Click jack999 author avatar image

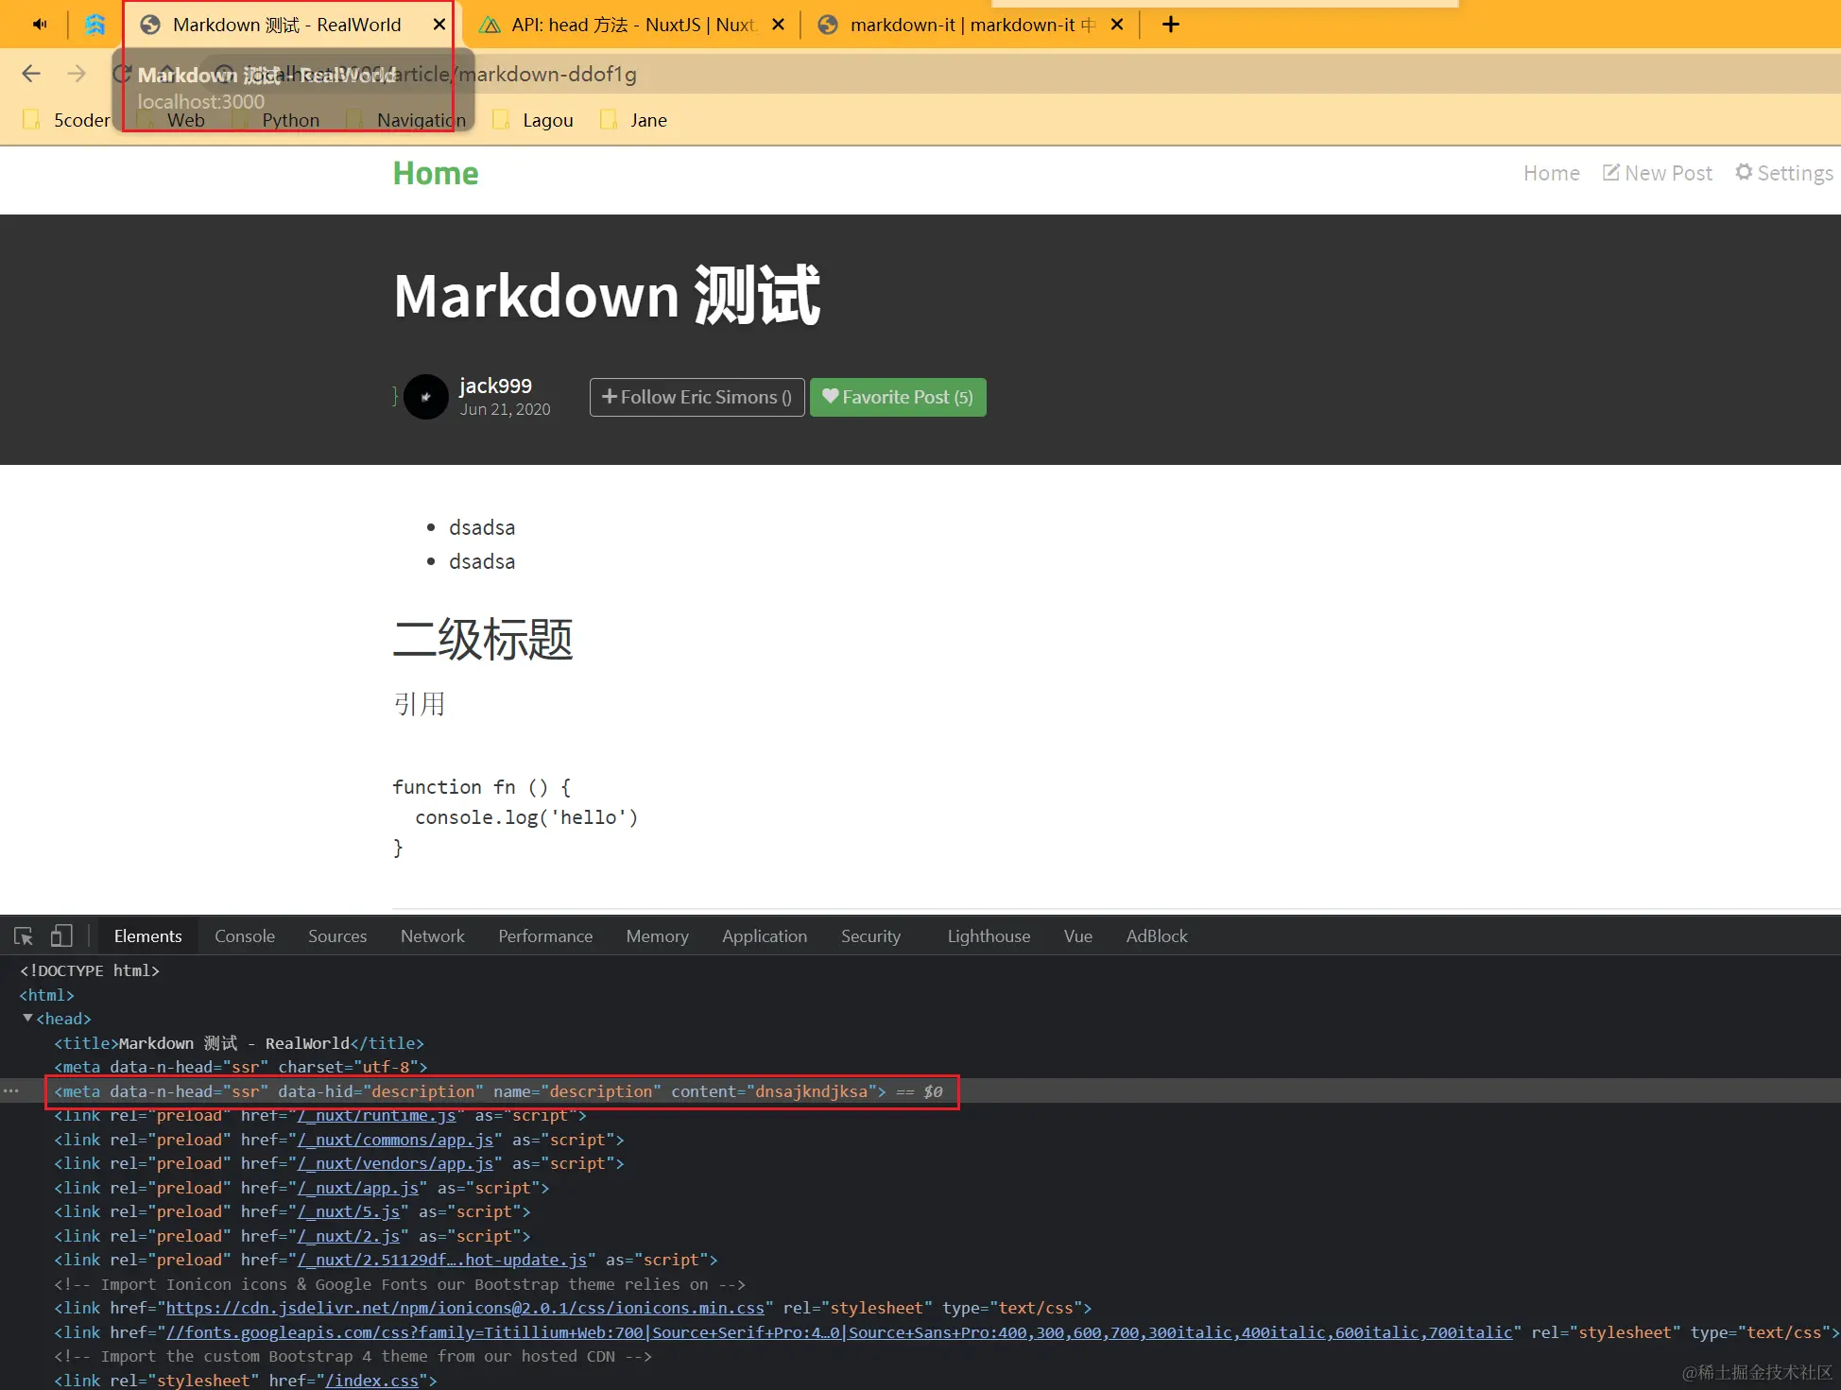(426, 397)
